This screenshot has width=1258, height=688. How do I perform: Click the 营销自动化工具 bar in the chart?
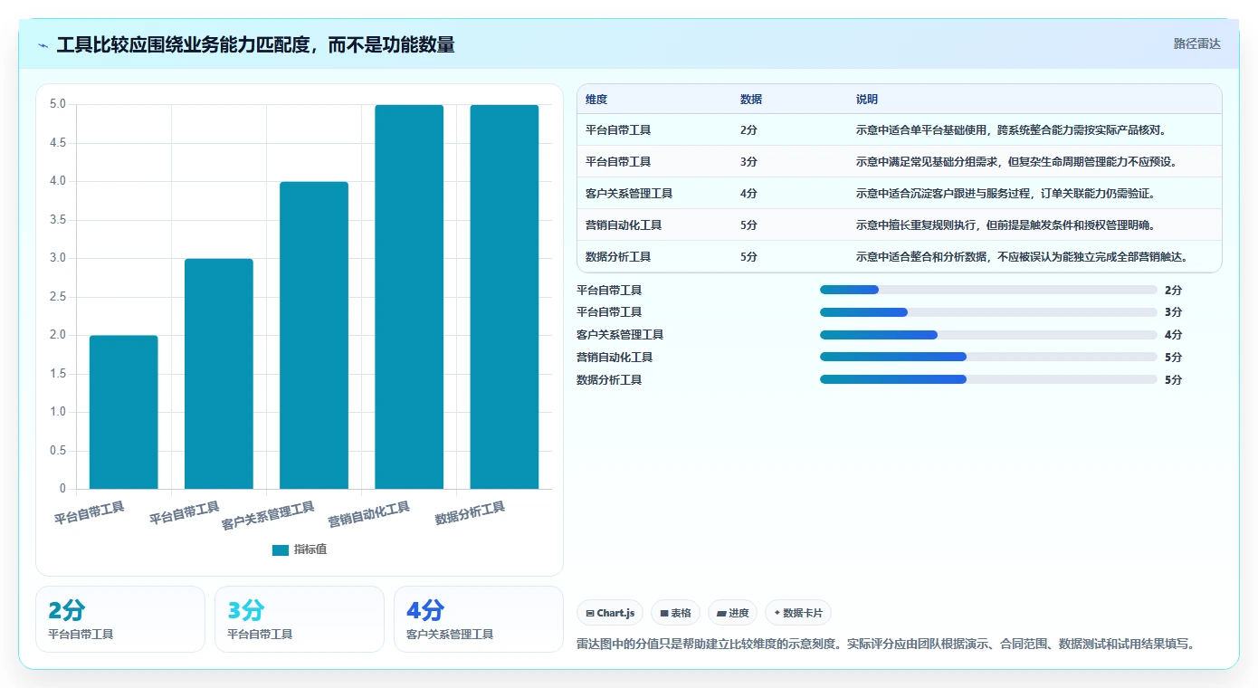point(409,297)
